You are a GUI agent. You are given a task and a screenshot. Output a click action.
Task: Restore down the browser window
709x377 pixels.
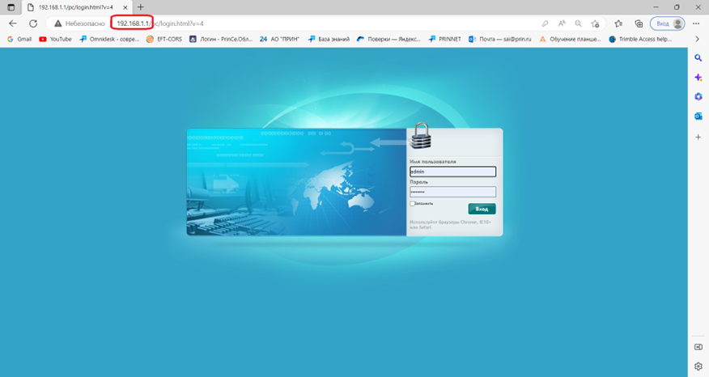coord(677,7)
